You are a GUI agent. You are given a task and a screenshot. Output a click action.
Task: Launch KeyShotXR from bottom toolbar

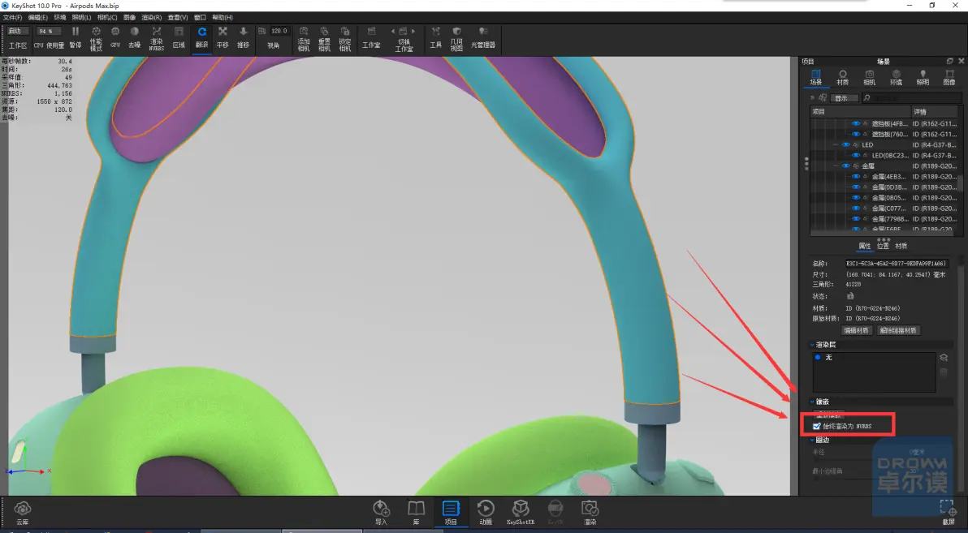pyautogui.click(x=521, y=513)
